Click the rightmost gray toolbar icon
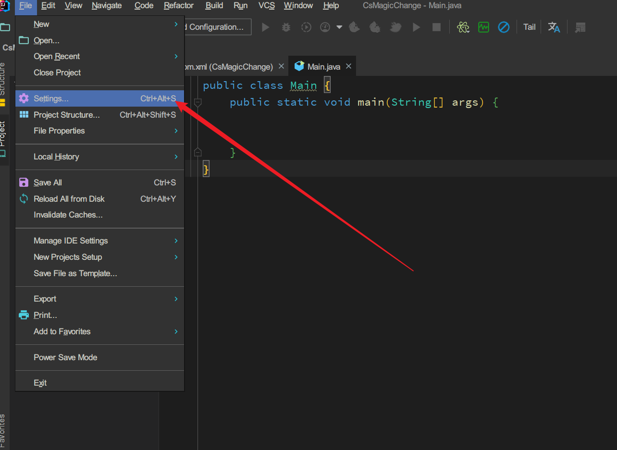Image resolution: width=617 pixels, height=450 pixels. click(x=580, y=27)
